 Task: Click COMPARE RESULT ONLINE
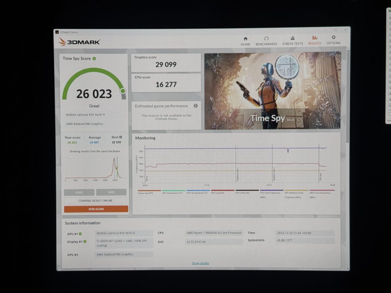tap(95, 201)
